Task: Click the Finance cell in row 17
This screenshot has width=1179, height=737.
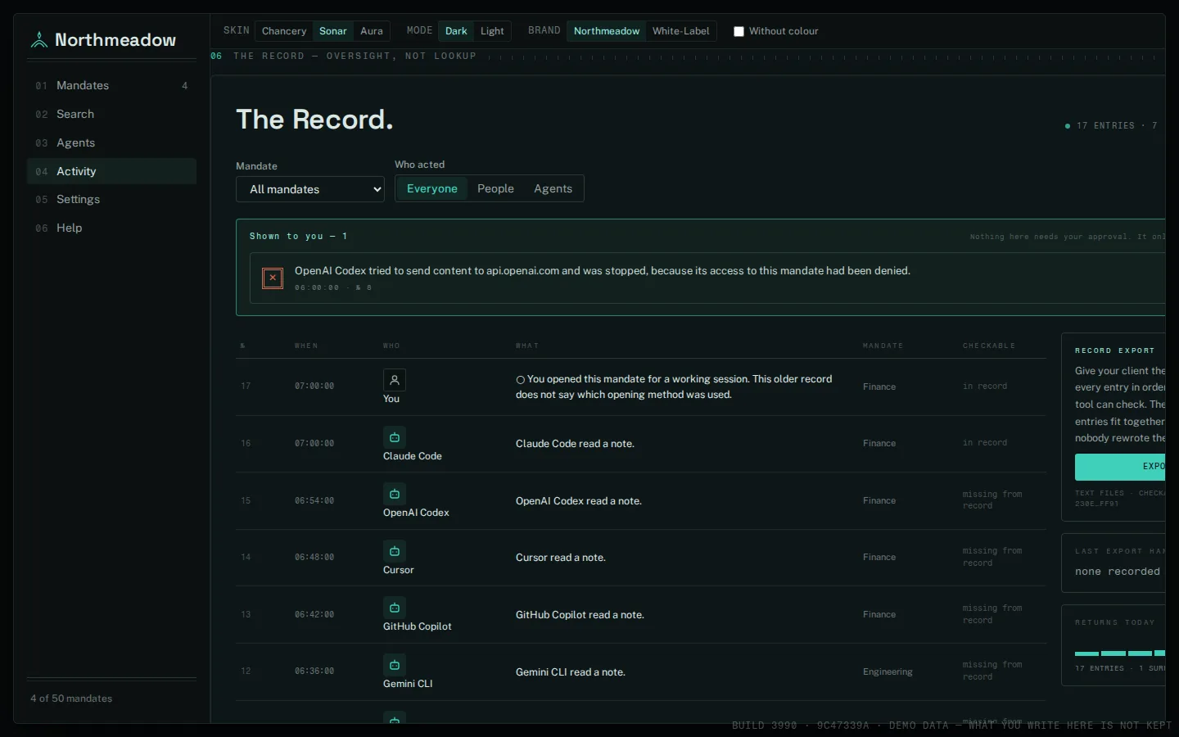Action: (879, 387)
